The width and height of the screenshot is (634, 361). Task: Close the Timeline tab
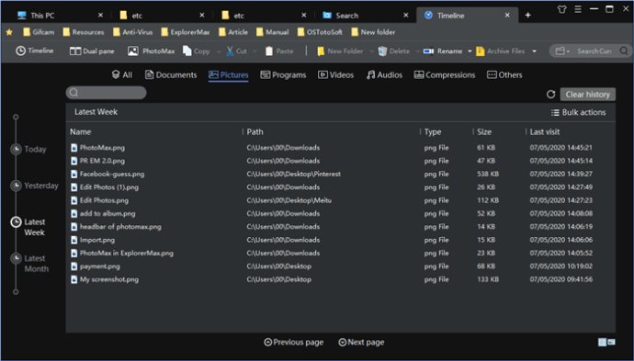(x=507, y=15)
